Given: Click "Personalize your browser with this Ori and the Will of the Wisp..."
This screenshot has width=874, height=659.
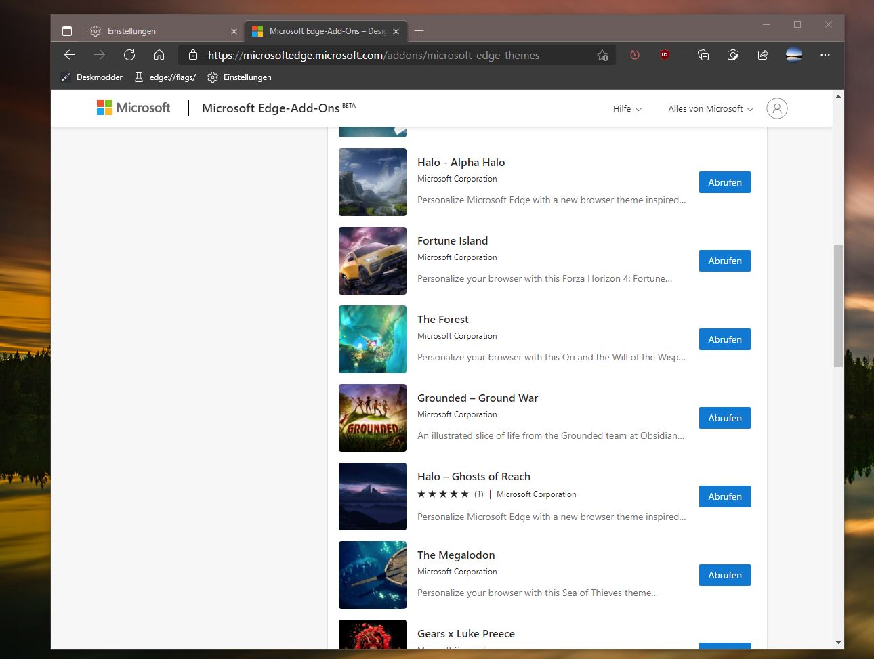Looking at the screenshot, I should point(552,358).
